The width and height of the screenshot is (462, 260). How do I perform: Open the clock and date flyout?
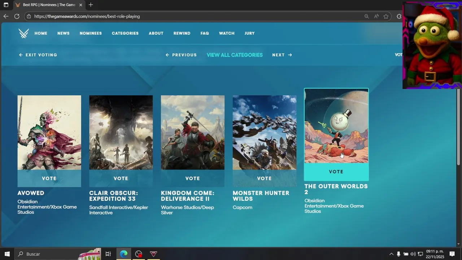435,254
